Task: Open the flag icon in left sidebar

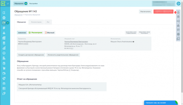Action: coord(4,13)
